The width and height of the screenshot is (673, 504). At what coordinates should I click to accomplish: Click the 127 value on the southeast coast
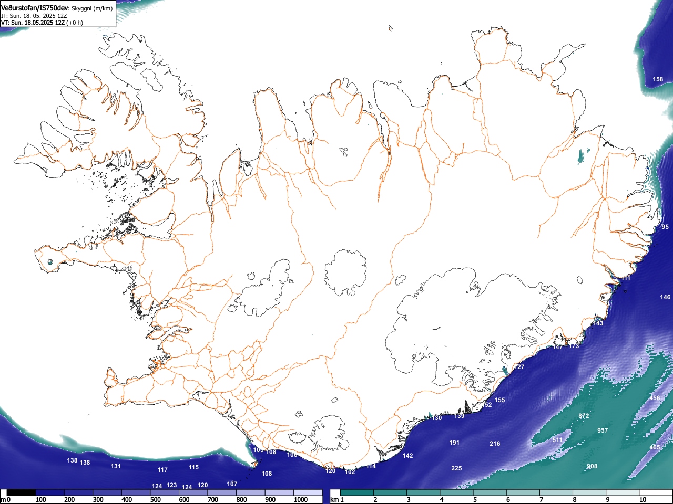click(519, 367)
